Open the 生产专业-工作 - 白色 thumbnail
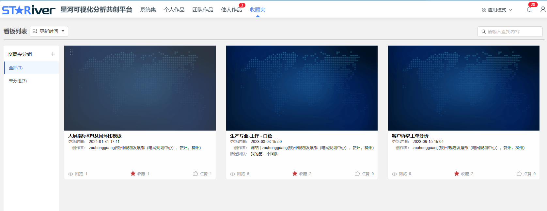This screenshot has width=547, height=211. click(302, 88)
